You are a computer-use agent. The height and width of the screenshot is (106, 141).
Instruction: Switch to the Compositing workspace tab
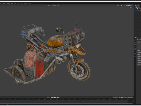22,4
